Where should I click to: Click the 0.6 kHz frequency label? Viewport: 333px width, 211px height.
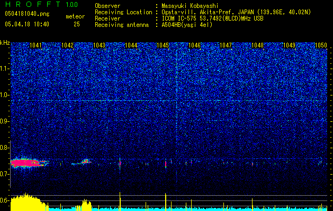click(5, 200)
